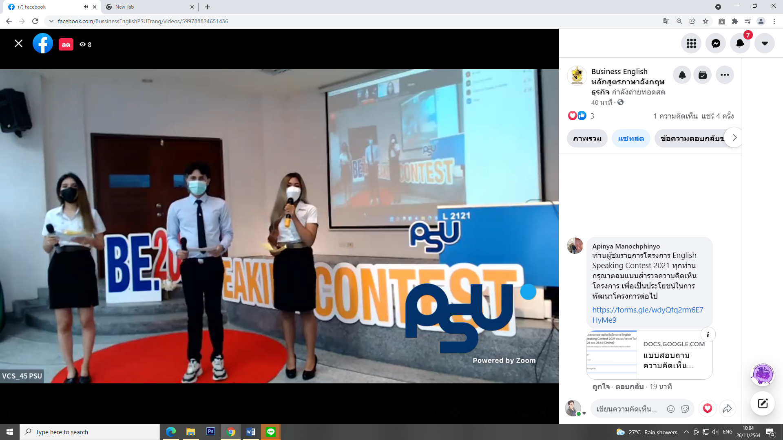783x440 pixels.
Task: Bookmark this page with the star icon
Action: (706, 21)
